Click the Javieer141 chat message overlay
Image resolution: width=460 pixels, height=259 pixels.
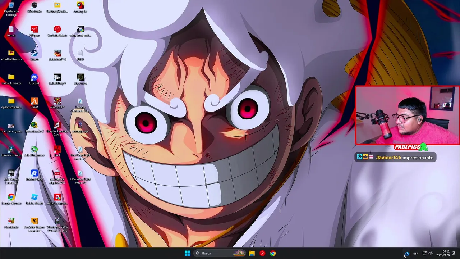pos(395,158)
